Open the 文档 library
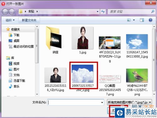 tap(16, 75)
